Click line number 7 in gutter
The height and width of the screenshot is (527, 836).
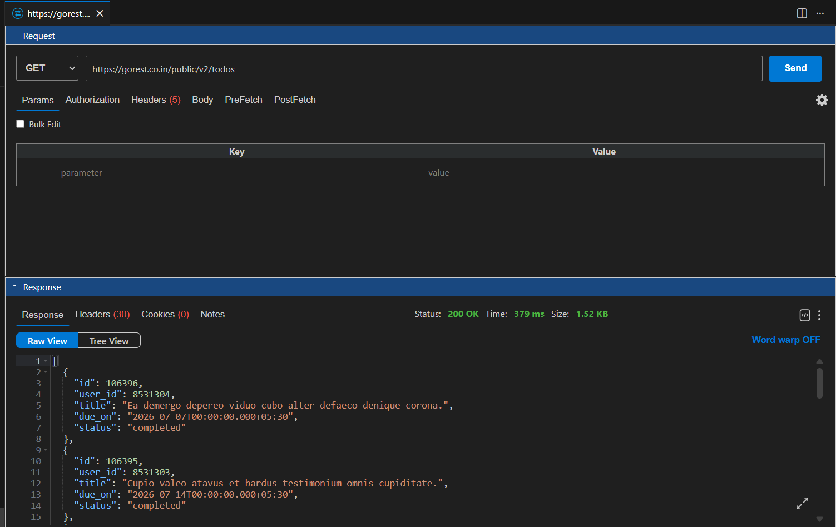(38, 427)
